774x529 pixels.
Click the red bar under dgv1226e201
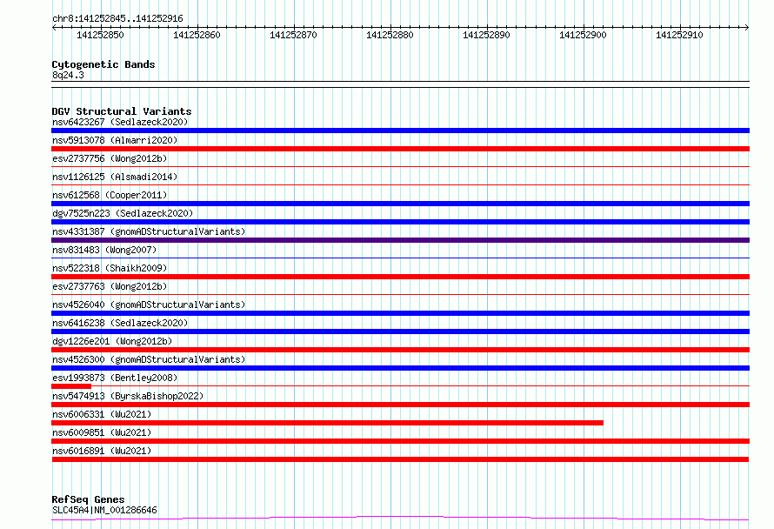[400, 350]
